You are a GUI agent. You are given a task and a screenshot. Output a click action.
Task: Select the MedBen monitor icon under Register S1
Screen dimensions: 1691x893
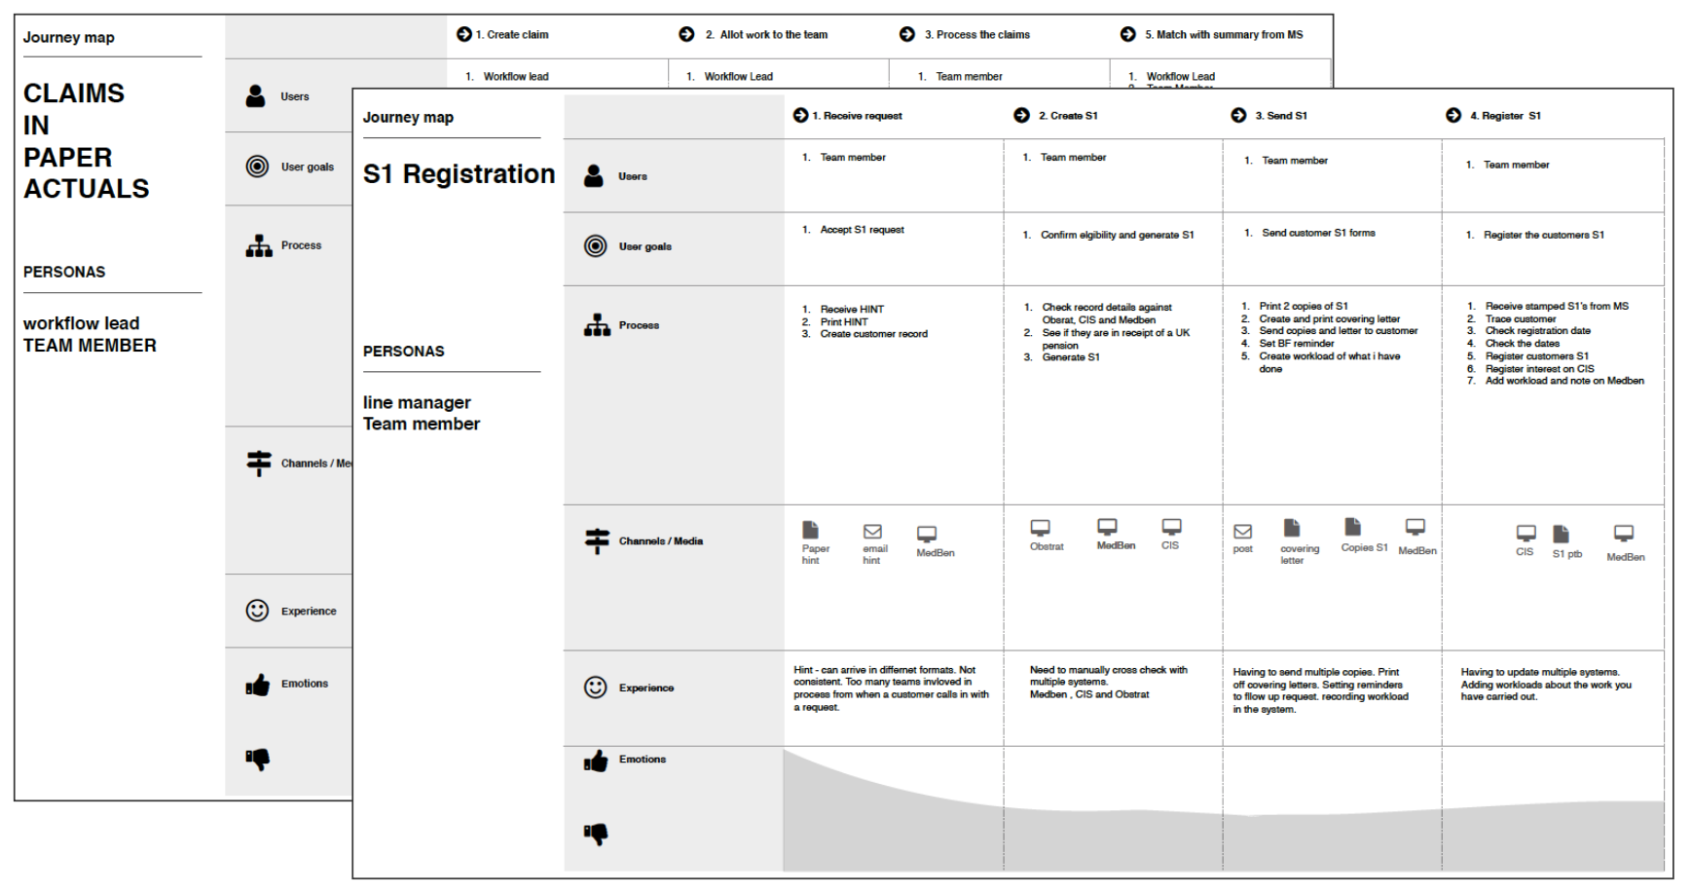[1624, 534]
